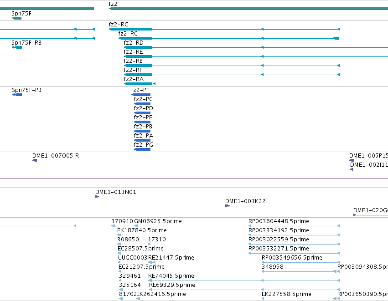
Task: Click the DME1-003K22 clone label
Action: pos(245,201)
